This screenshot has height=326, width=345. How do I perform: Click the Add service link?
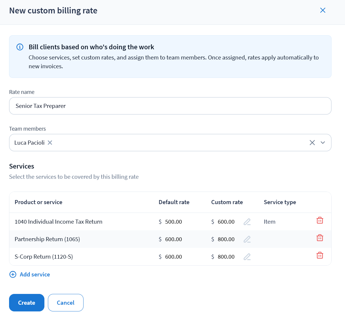click(35, 274)
